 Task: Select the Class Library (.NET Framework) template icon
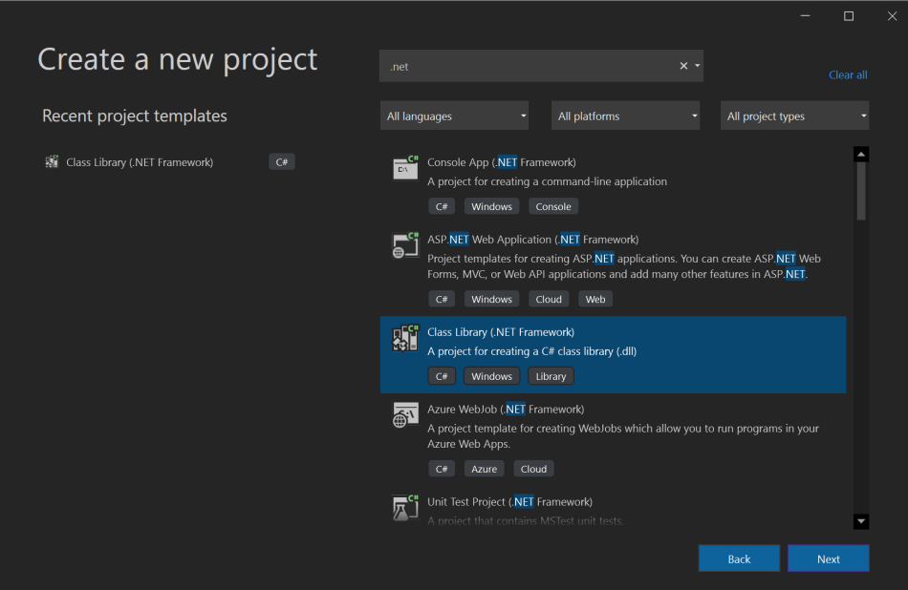pos(404,338)
